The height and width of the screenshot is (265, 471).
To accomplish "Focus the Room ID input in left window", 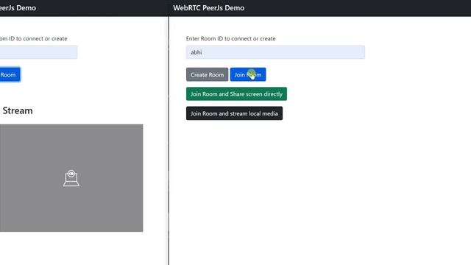I will click(38, 52).
